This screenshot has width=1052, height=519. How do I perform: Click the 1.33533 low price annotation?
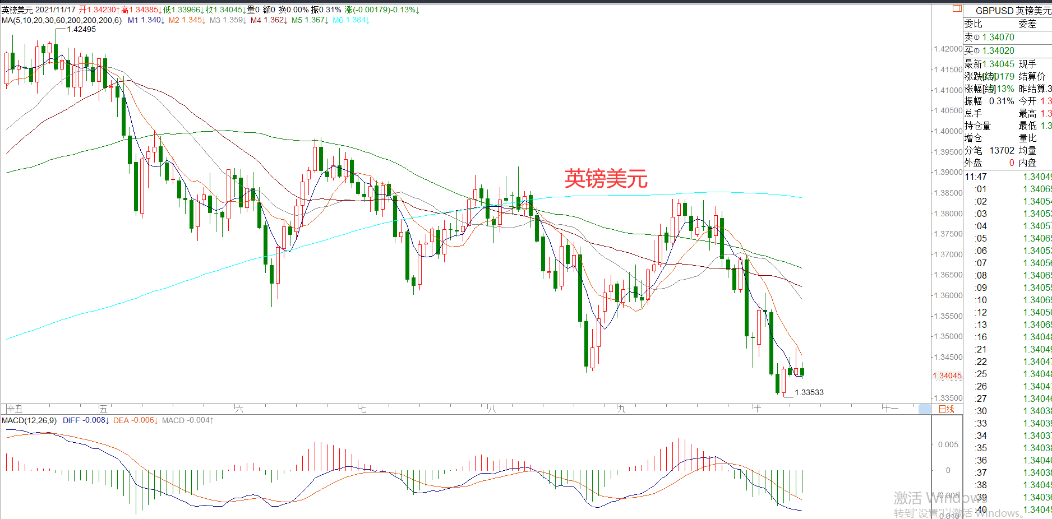click(x=809, y=392)
